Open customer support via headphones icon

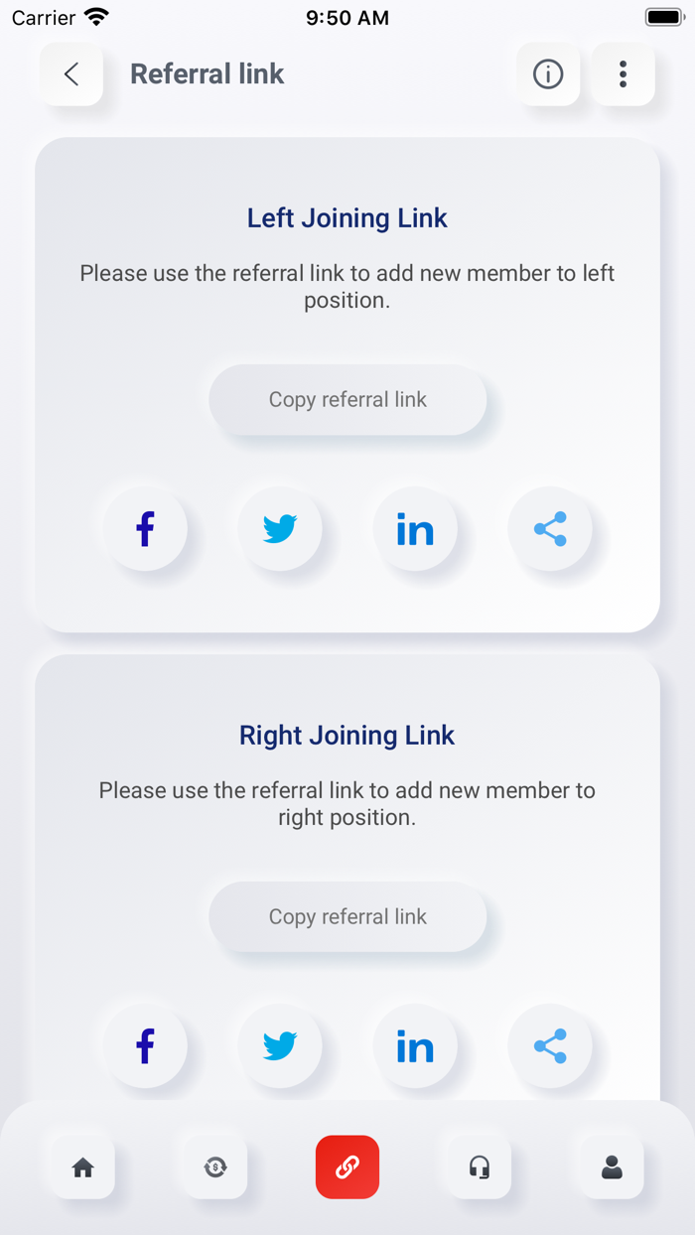point(479,1166)
